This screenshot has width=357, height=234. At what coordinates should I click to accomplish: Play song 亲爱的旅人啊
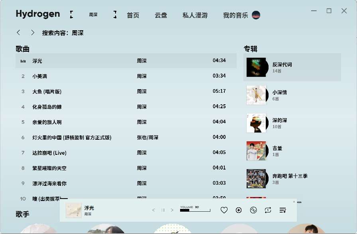click(126, 122)
